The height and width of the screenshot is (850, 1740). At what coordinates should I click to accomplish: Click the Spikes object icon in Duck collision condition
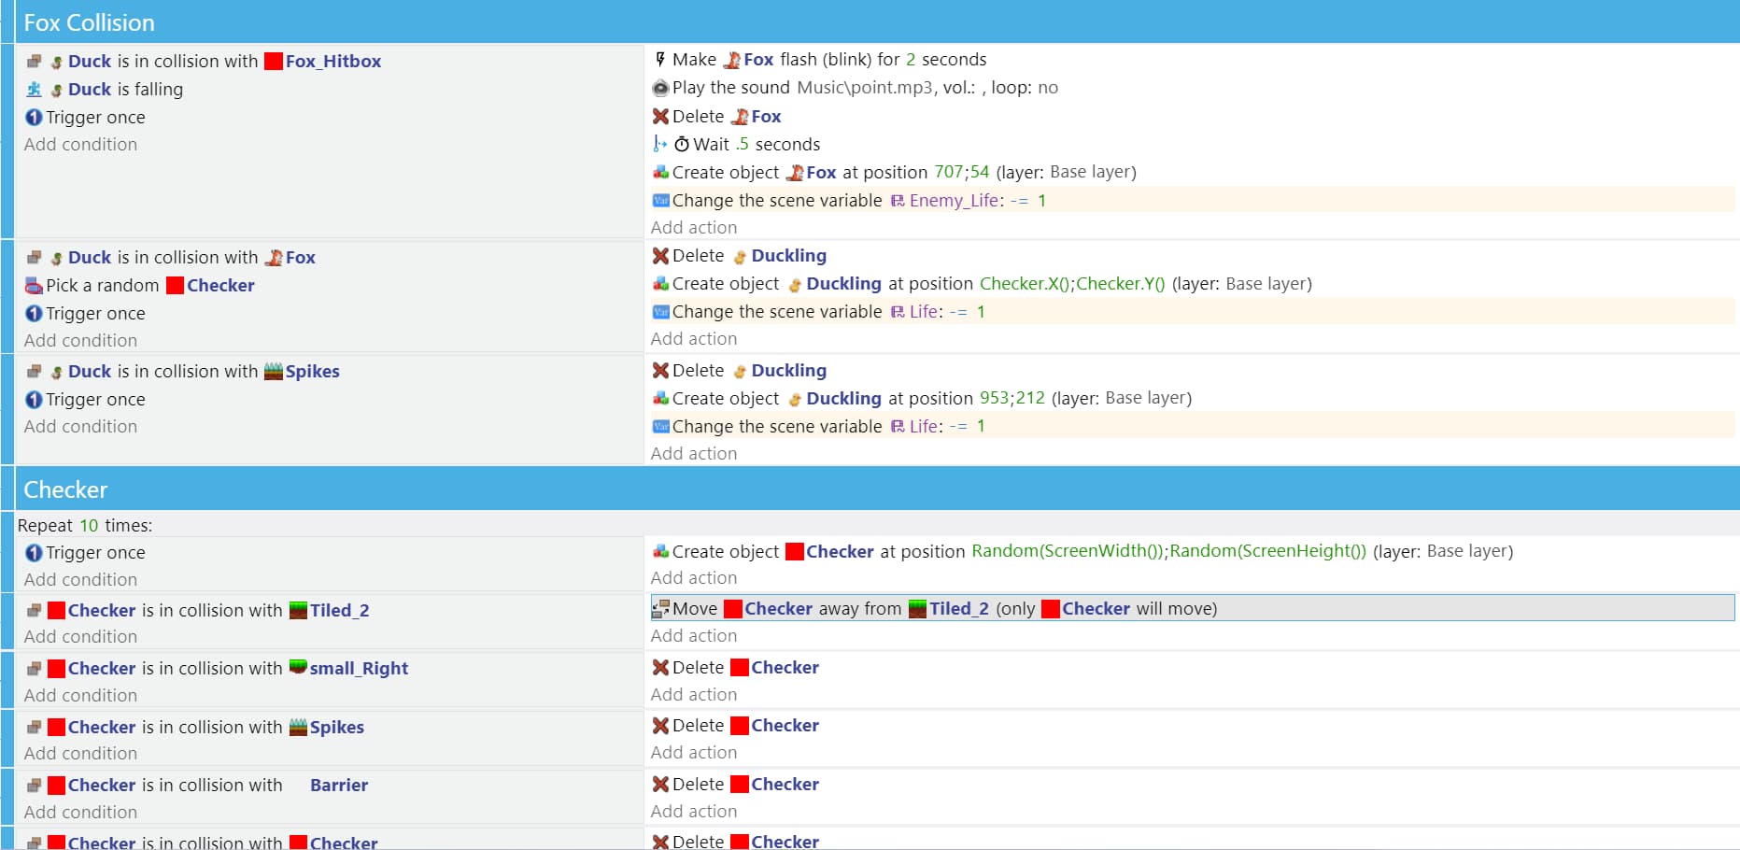(274, 372)
